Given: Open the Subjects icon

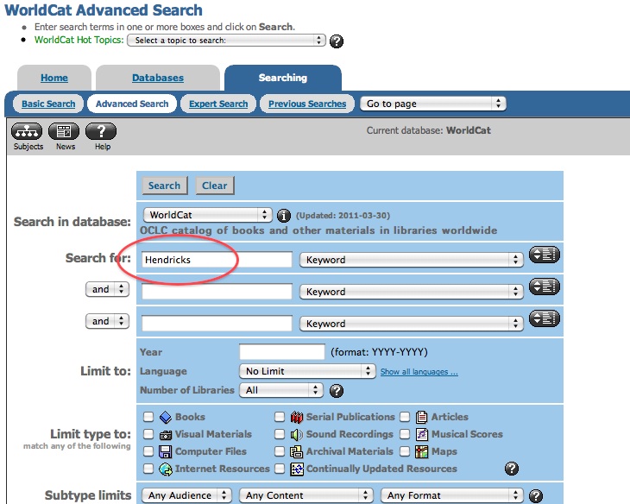Looking at the screenshot, I should [x=28, y=132].
